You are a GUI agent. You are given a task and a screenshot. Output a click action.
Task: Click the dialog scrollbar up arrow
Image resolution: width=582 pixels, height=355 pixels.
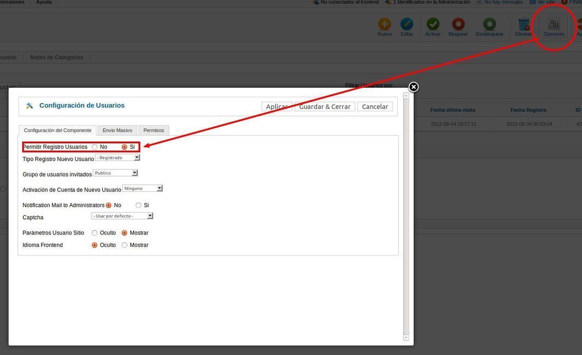tap(406, 95)
